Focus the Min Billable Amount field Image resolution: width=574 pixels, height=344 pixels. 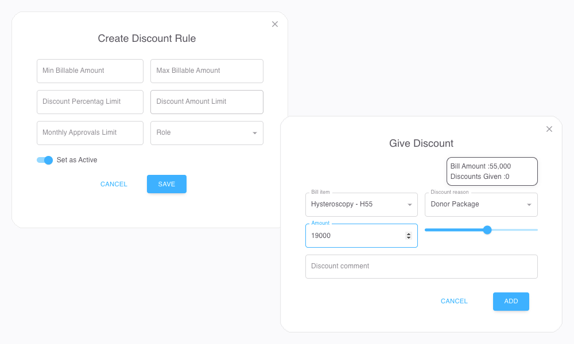[x=90, y=71]
